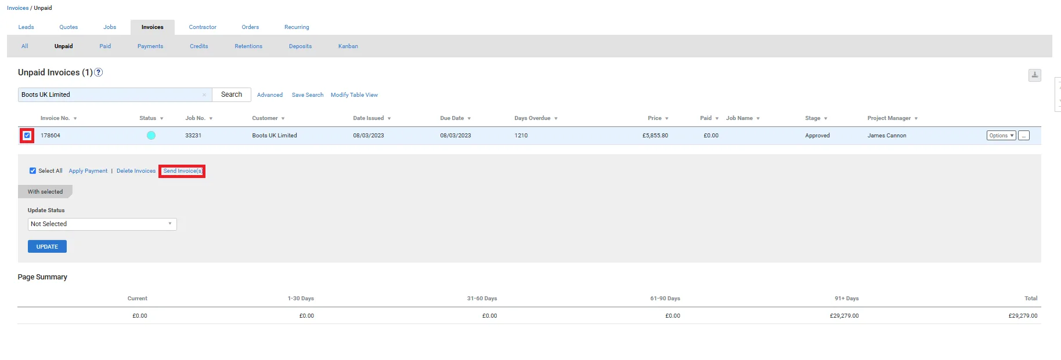The image size is (1061, 360).
Task: Open the Credits sub-tab
Action: coord(199,46)
